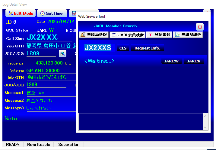This screenshot has height=150, width=216.
Task: Click the READY status bar entry
Action: pos(13,145)
